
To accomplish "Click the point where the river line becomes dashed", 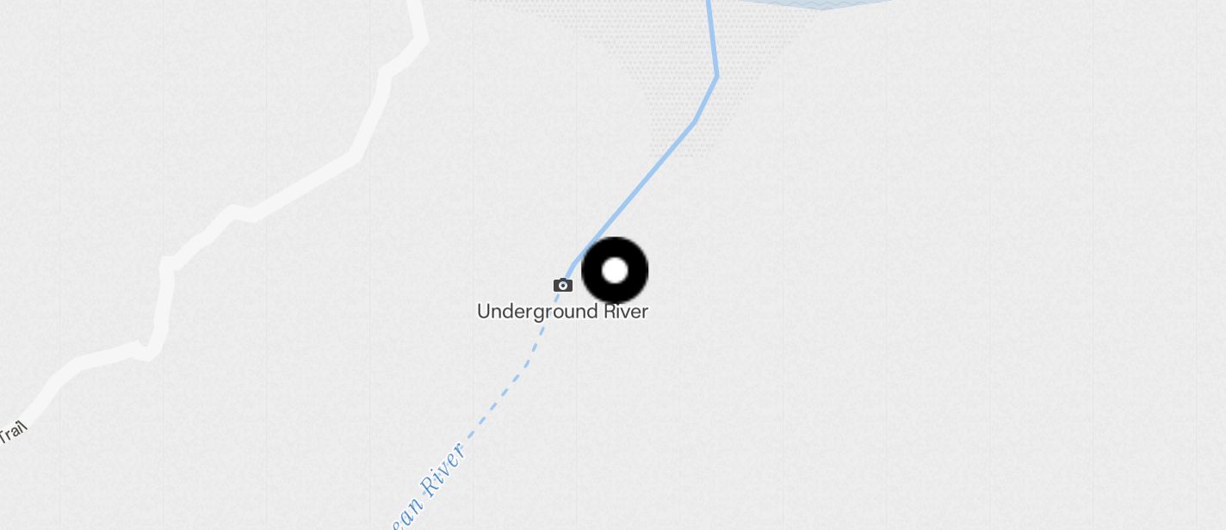I will click(x=561, y=287).
